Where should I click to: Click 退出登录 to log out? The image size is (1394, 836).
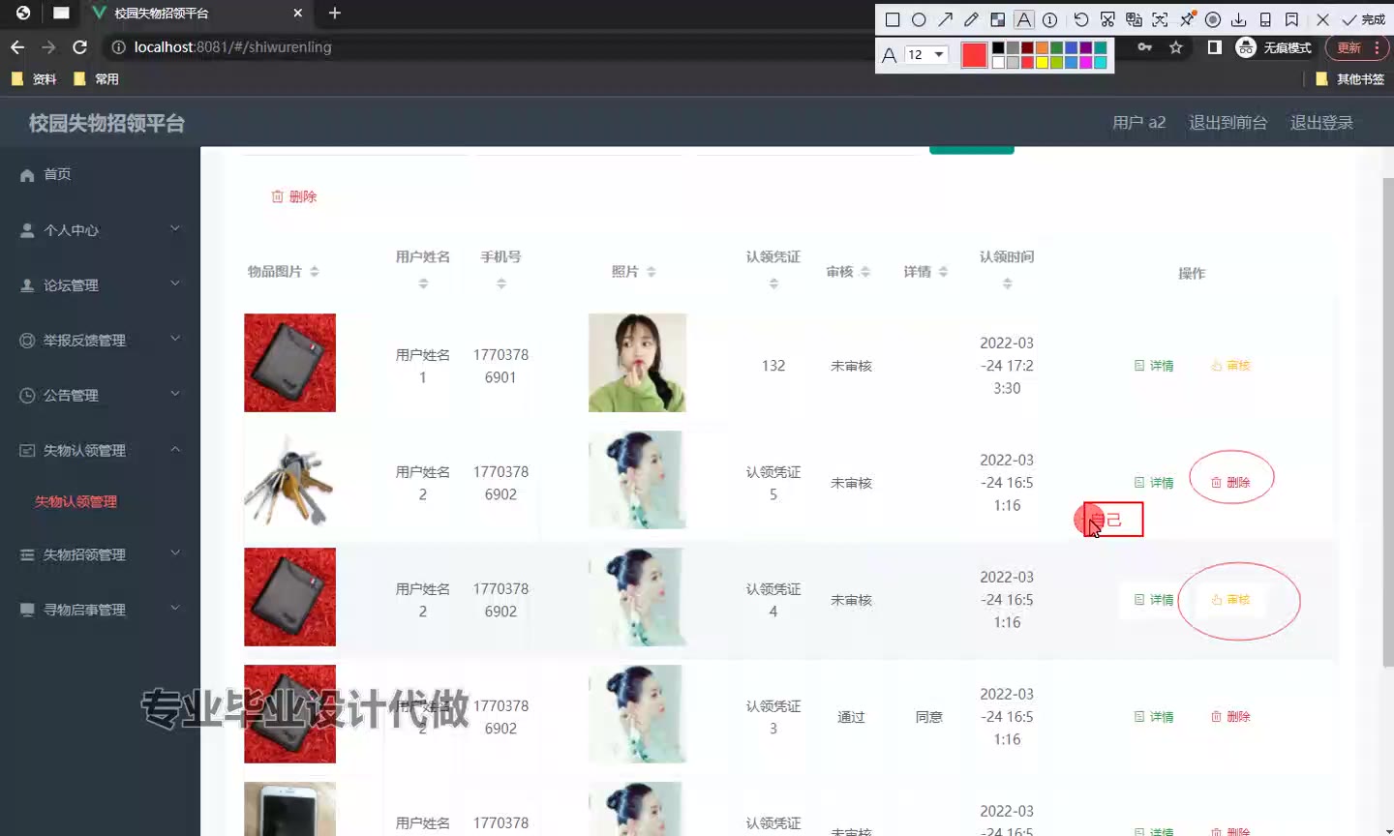tap(1321, 122)
